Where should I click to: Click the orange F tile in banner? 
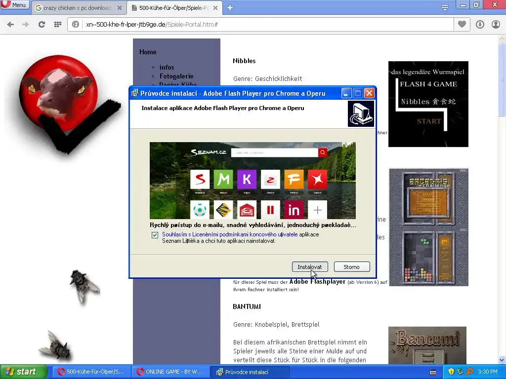(294, 179)
